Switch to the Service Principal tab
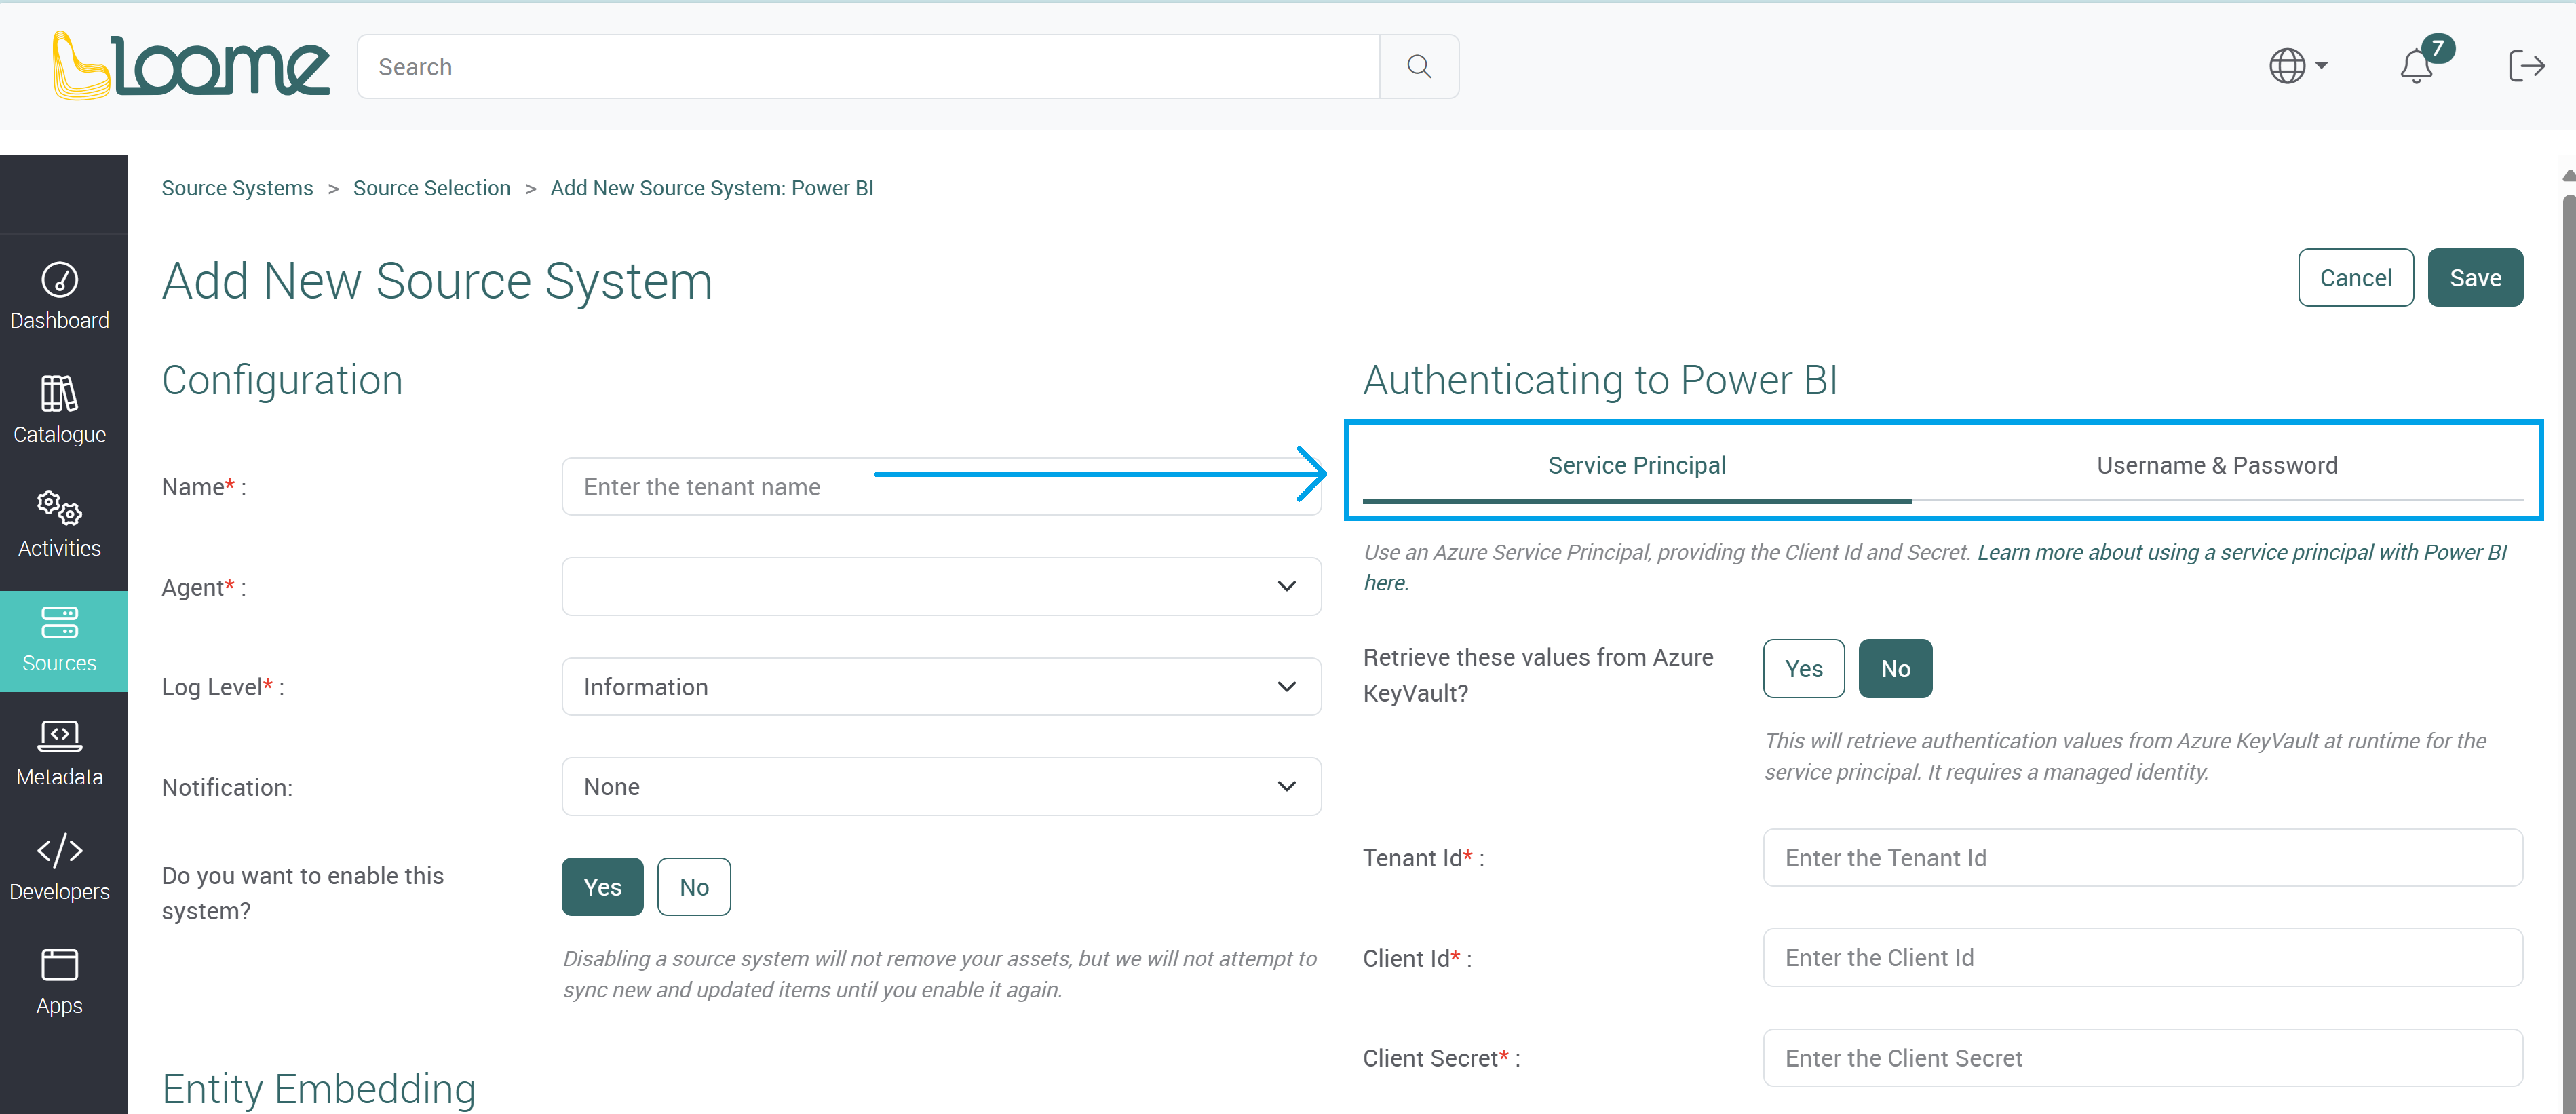The image size is (2576, 1114). [x=1636, y=466]
